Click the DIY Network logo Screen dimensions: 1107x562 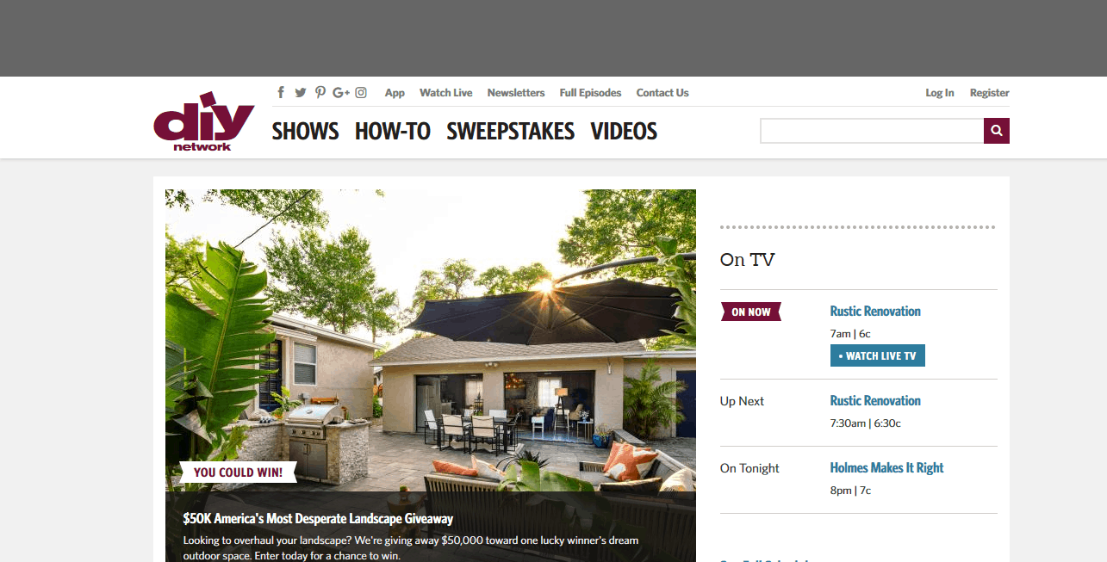point(203,121)
